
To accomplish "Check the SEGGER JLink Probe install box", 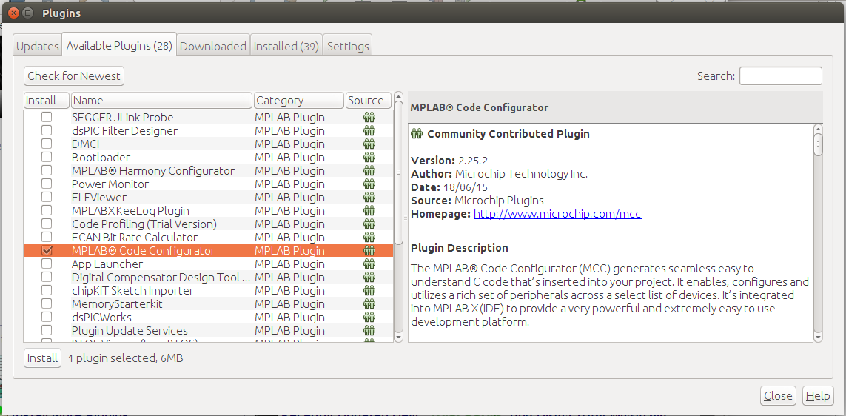I will coord(47,117).
